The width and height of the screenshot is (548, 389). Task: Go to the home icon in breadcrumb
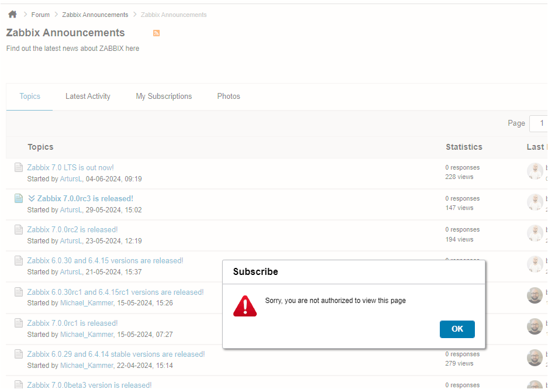[13, 14]
